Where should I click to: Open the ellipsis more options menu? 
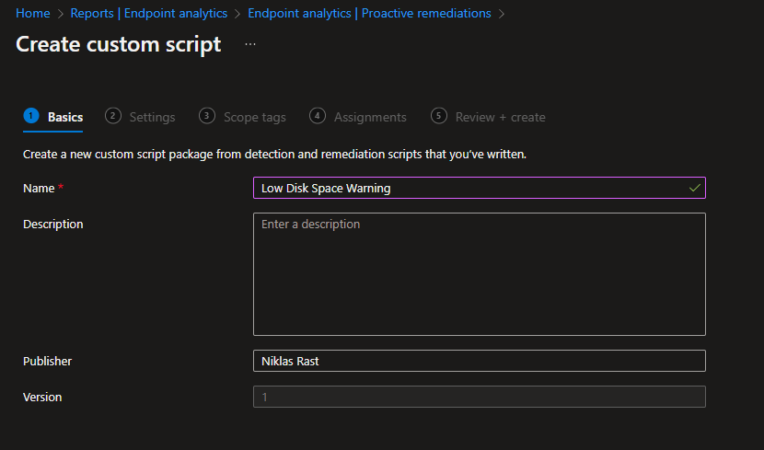250,44
